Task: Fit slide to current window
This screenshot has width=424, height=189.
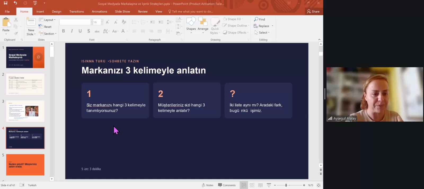Action: coord(319,185)
